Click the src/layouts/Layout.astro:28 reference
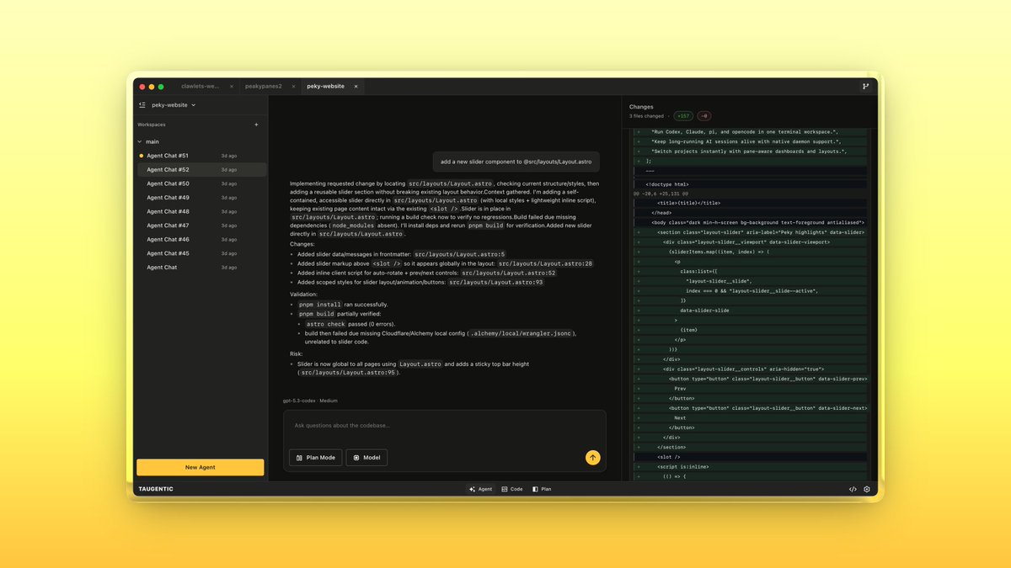This screenshot has width=1011, height=568. [x=546, y=263]
